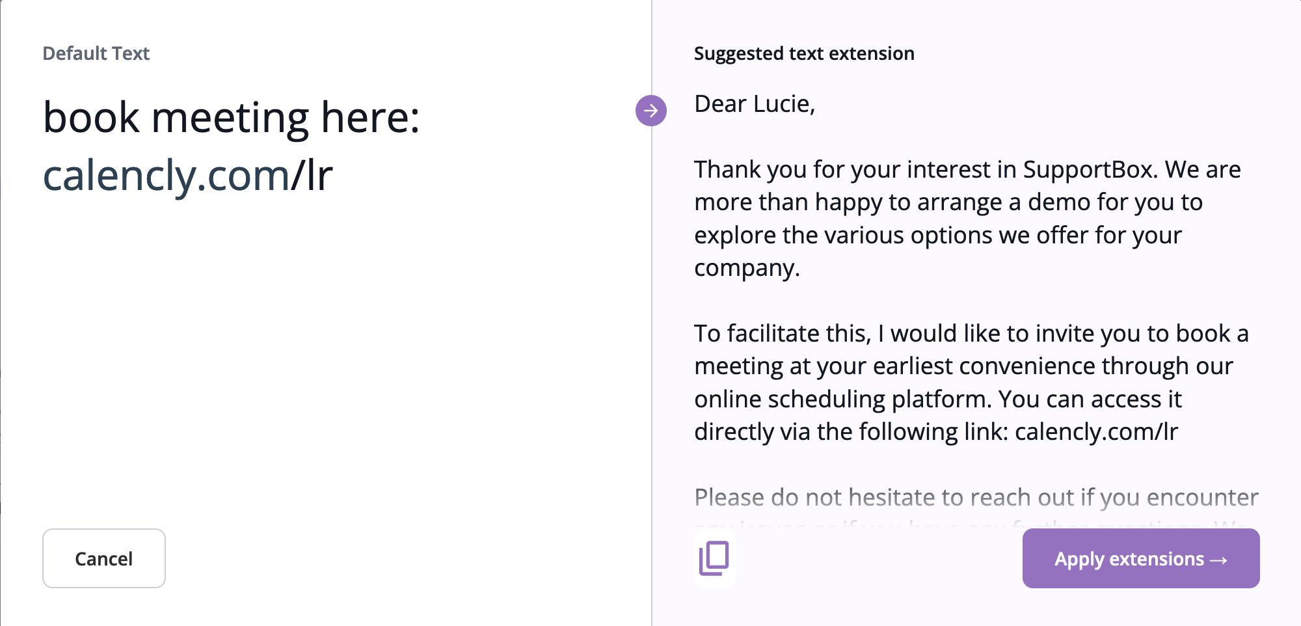Click the blank area below the default text
The width and height of the screenshot is (1301, 626).
325,358
